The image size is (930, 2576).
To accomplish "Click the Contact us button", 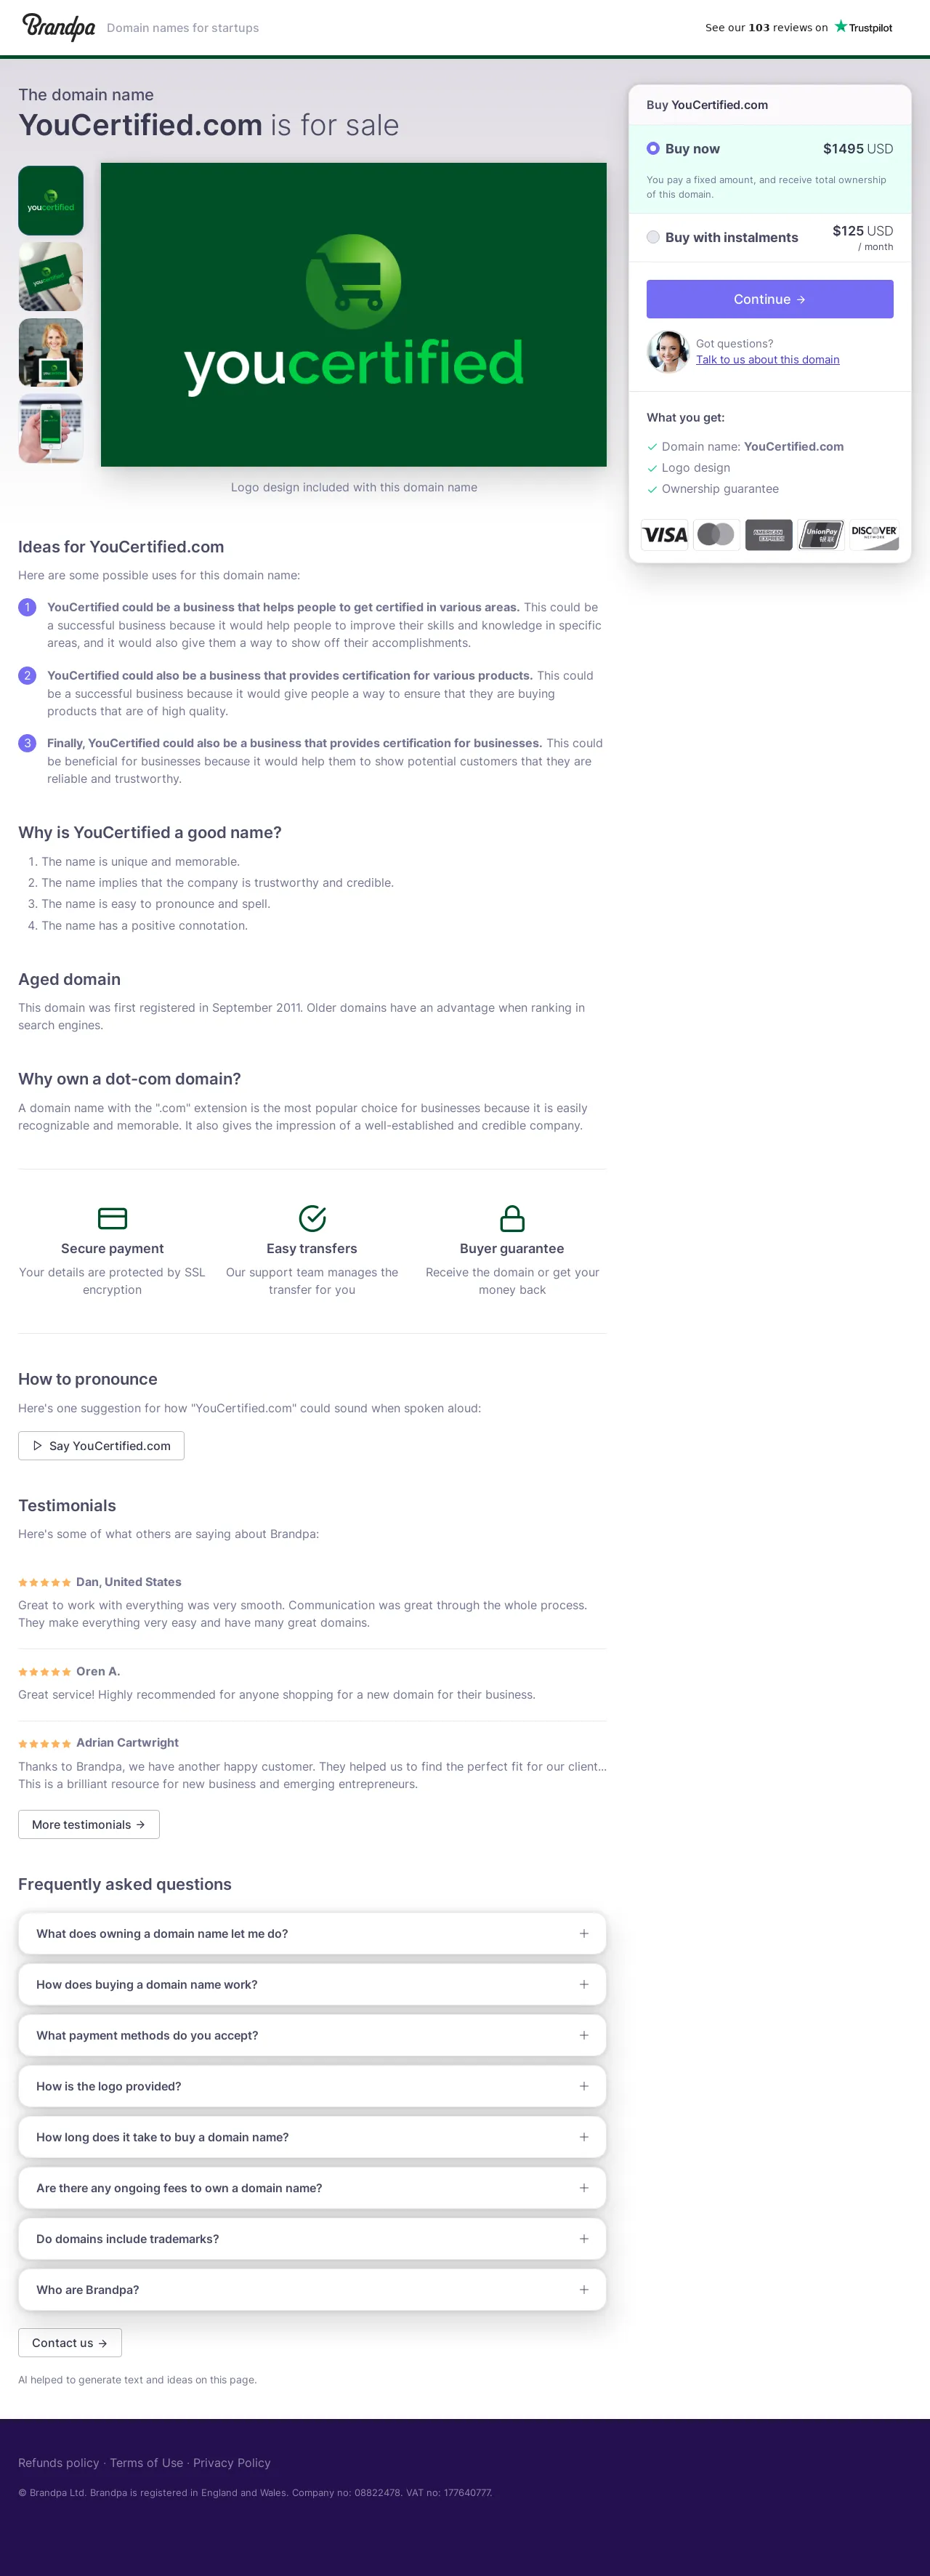I will click(70, 2342).
